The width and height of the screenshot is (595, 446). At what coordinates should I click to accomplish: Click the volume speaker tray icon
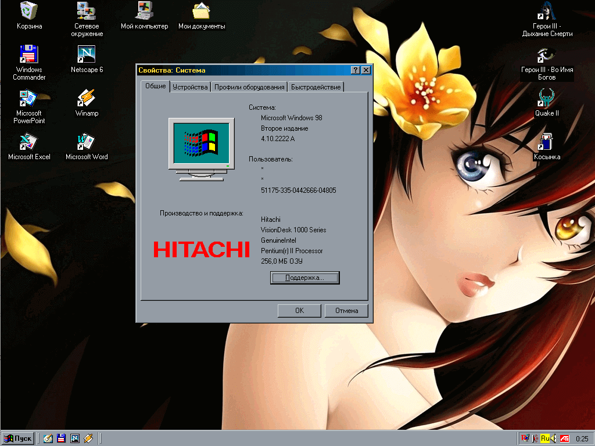point(554,438)
